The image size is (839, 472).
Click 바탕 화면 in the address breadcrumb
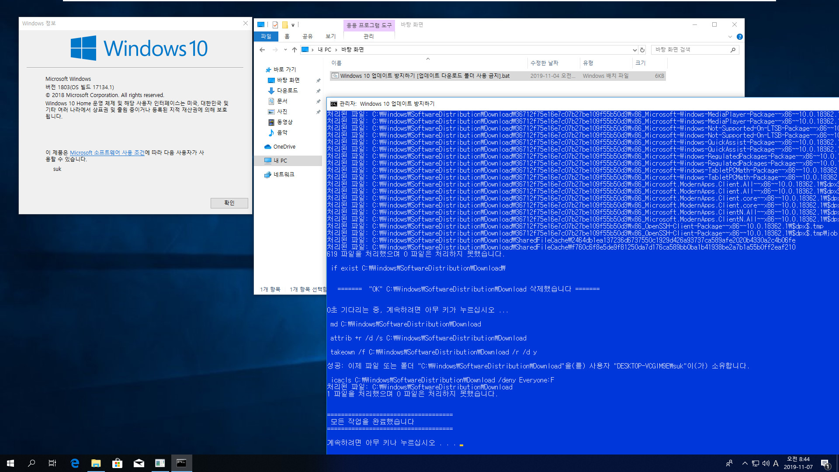click(352, 50)
